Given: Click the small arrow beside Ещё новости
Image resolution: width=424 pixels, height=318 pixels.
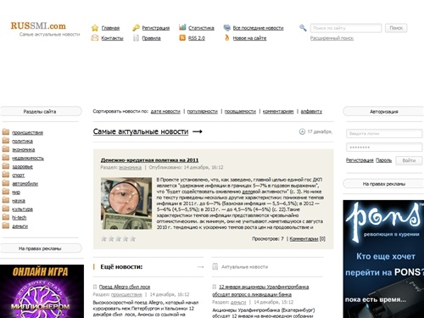Looking at the screenshot, I should click(x=200, y=266).
